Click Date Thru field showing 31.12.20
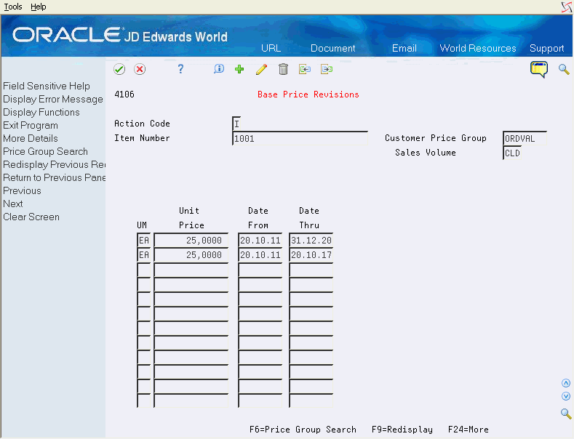Viewport: 574px width, 439px height. coord(311,241)
